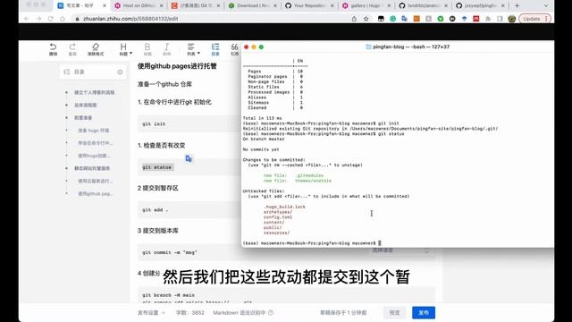The height and width of the screenshot is (322, 572).
Task: Toggle italic (I) formatting
Action: click(x=167, y=49)
